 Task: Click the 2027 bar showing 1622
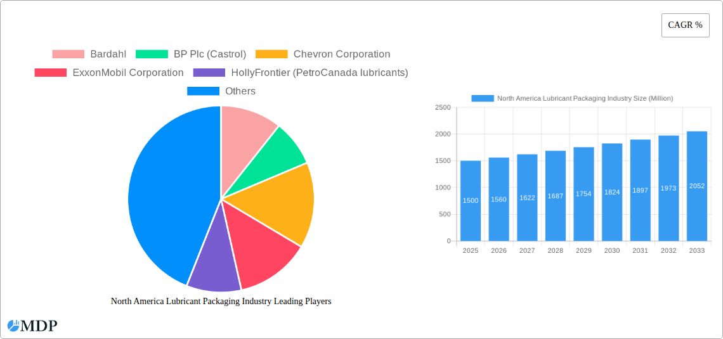click(x=527, y=198)
